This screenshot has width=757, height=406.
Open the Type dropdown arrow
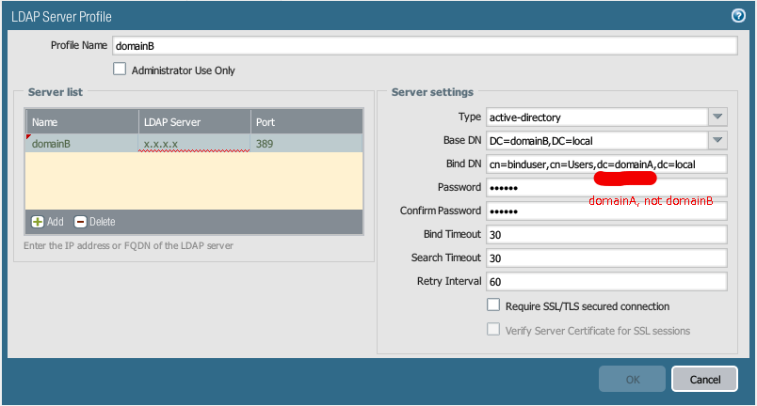[717, 117]
